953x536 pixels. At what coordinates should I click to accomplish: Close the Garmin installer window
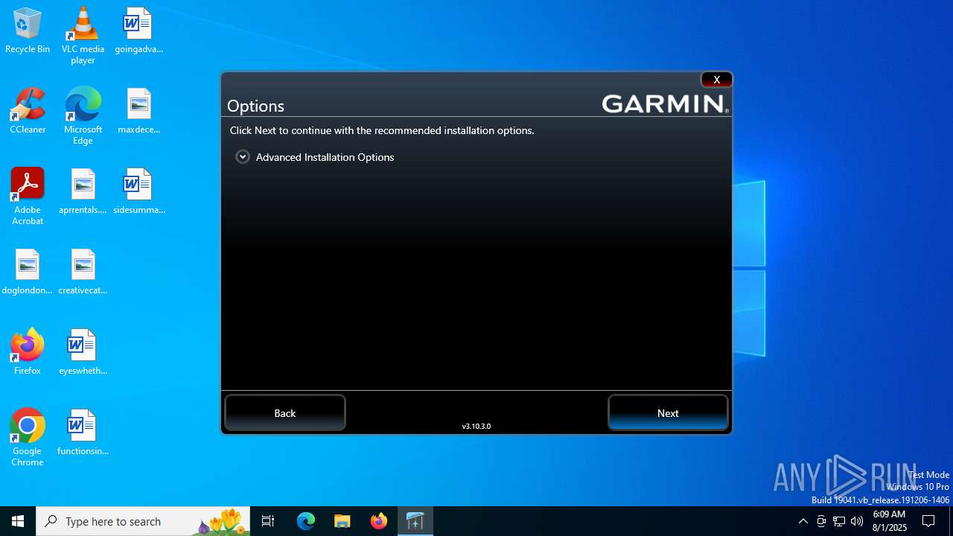coord(716,80)
